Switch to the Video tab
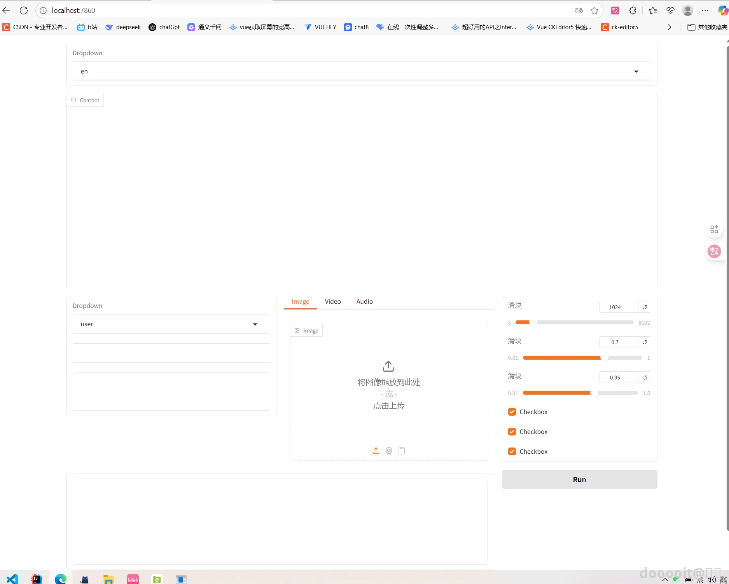This screenshot has height=584, width=729. click(x=333, y=301)
